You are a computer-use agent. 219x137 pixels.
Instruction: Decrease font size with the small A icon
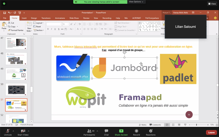pyautogui.click(x=75, y=24)
